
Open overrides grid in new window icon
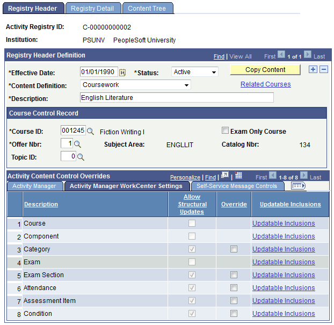225,175
